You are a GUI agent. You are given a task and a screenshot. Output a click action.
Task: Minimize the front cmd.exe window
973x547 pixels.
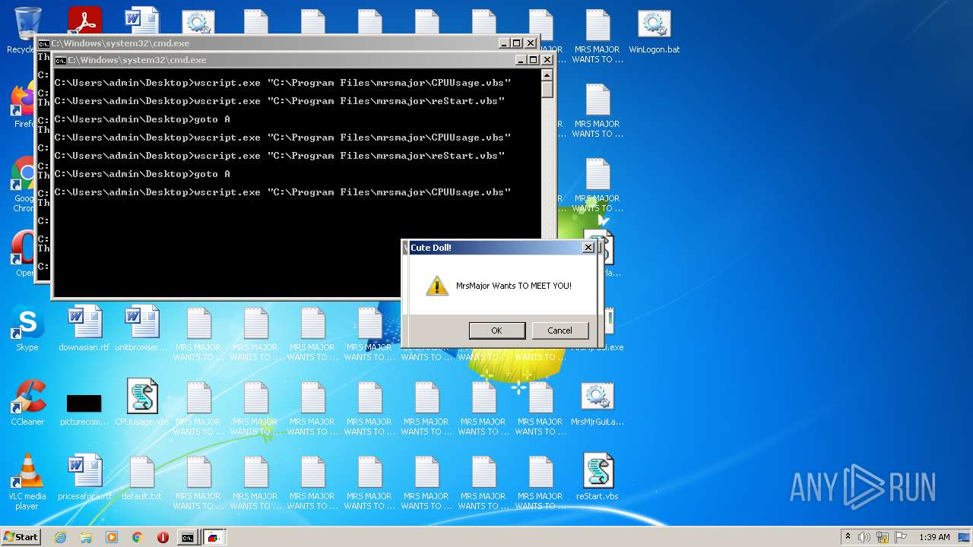click(x=521, y=60)
